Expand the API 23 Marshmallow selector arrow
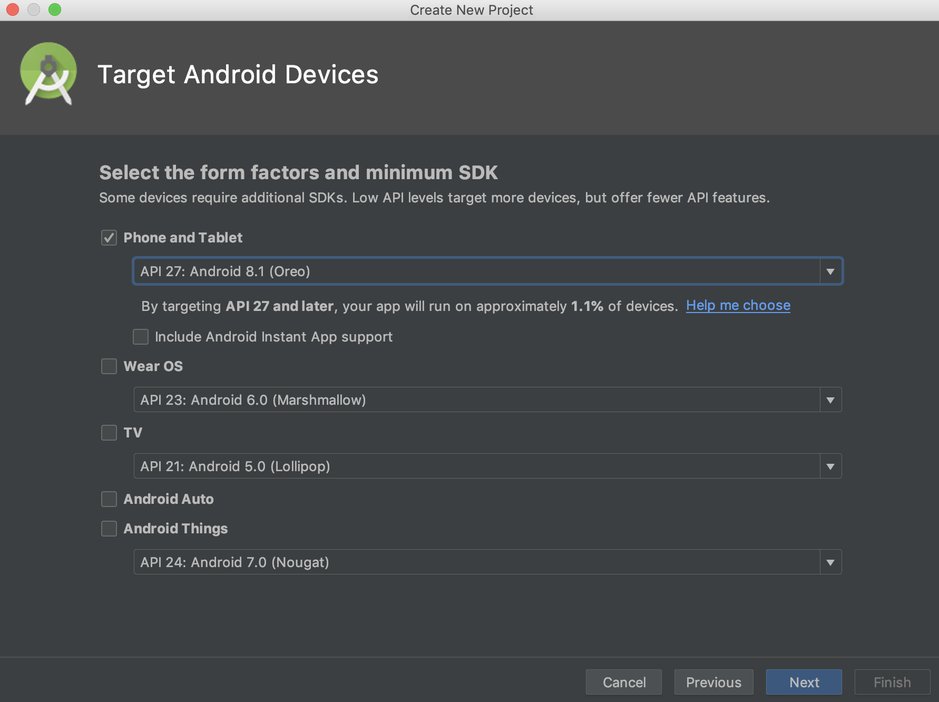Viewport: 939px width, 702px height. 830,399
